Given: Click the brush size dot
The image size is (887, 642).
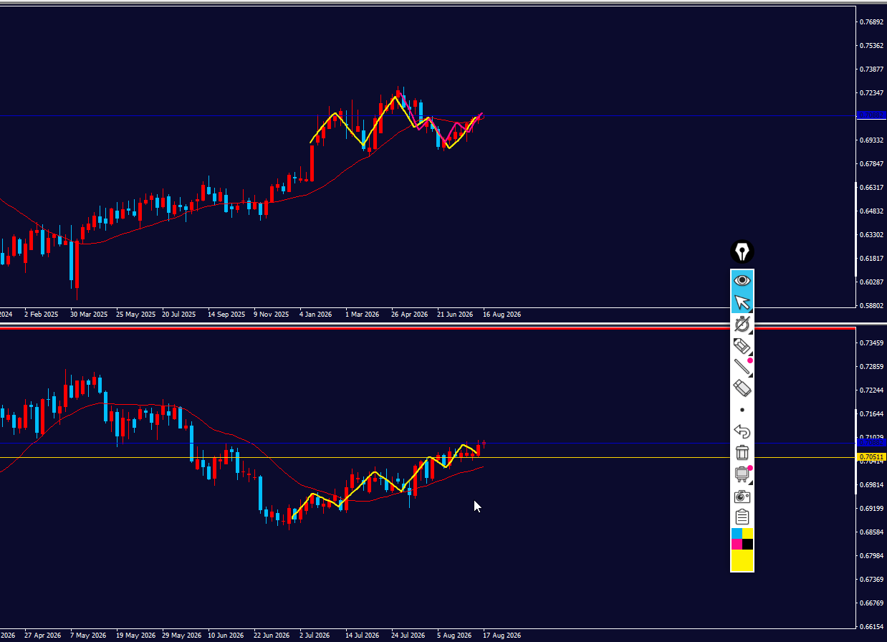Looking at the screenshot, I should (742, 410).
